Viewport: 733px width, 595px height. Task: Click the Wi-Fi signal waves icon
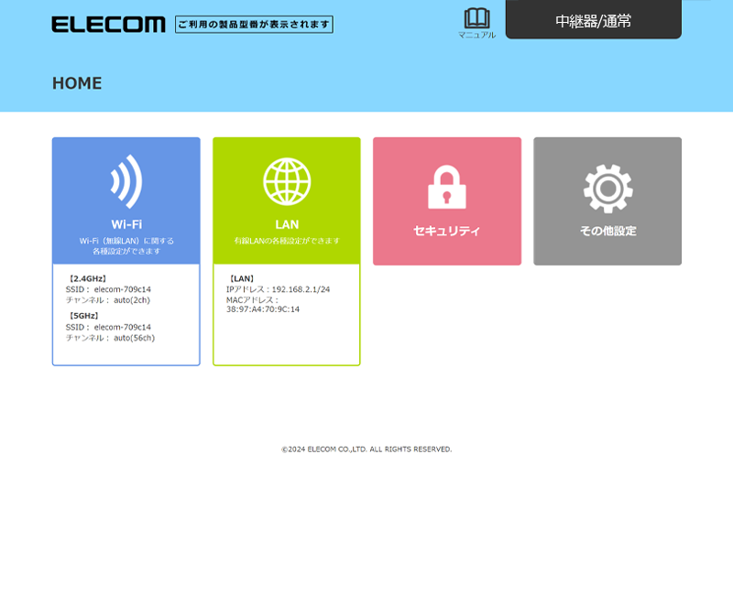pyautogui.click(x=126, y=181)
